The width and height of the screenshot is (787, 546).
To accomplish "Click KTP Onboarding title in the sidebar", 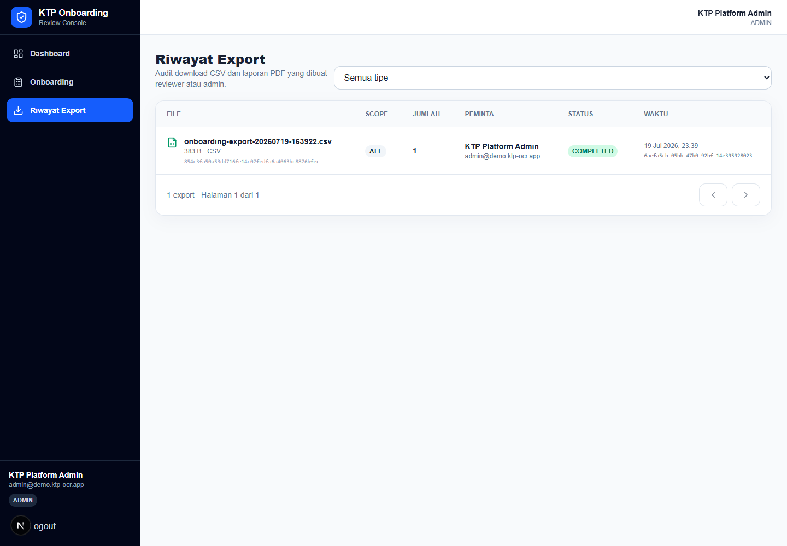I will coord(73,13).
